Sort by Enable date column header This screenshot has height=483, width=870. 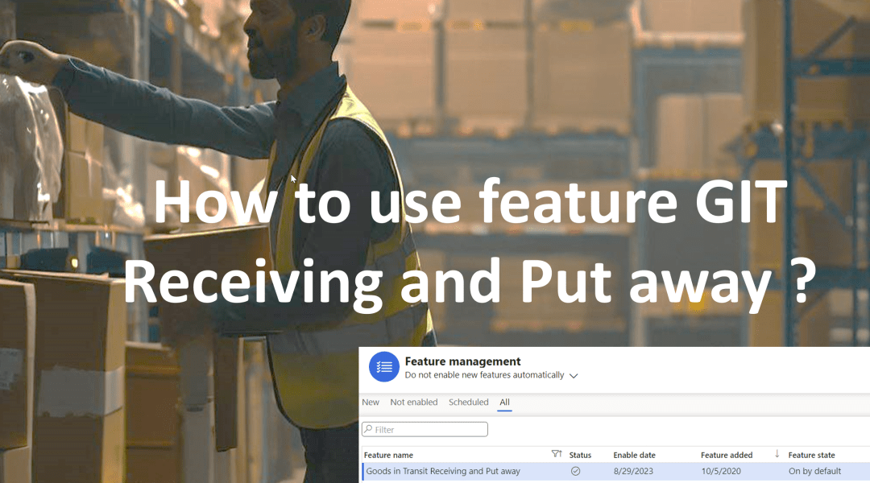634,455
